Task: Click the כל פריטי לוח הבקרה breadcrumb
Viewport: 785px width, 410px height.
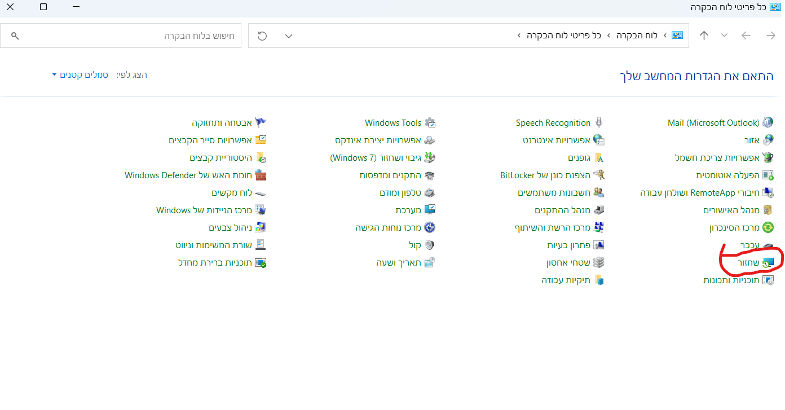Action: pyautogui.click(x=564, y=36)
